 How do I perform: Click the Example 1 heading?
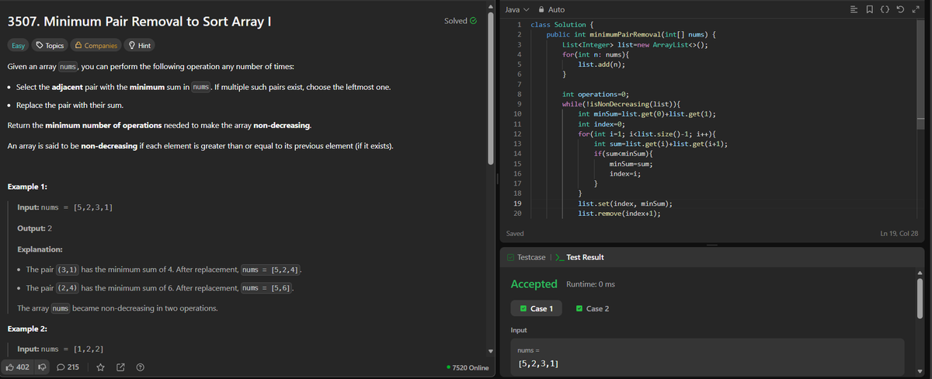[27, 187]
